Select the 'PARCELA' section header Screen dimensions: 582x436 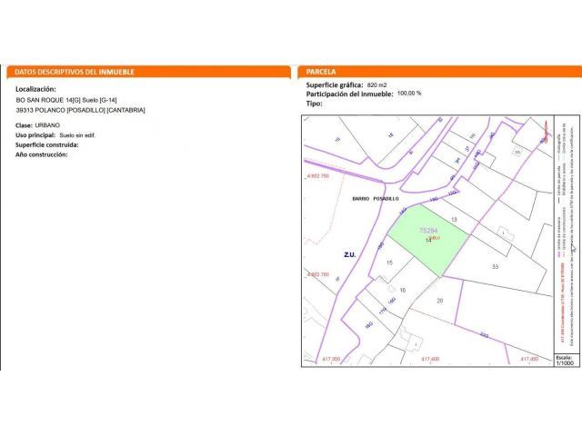point(440,72)
